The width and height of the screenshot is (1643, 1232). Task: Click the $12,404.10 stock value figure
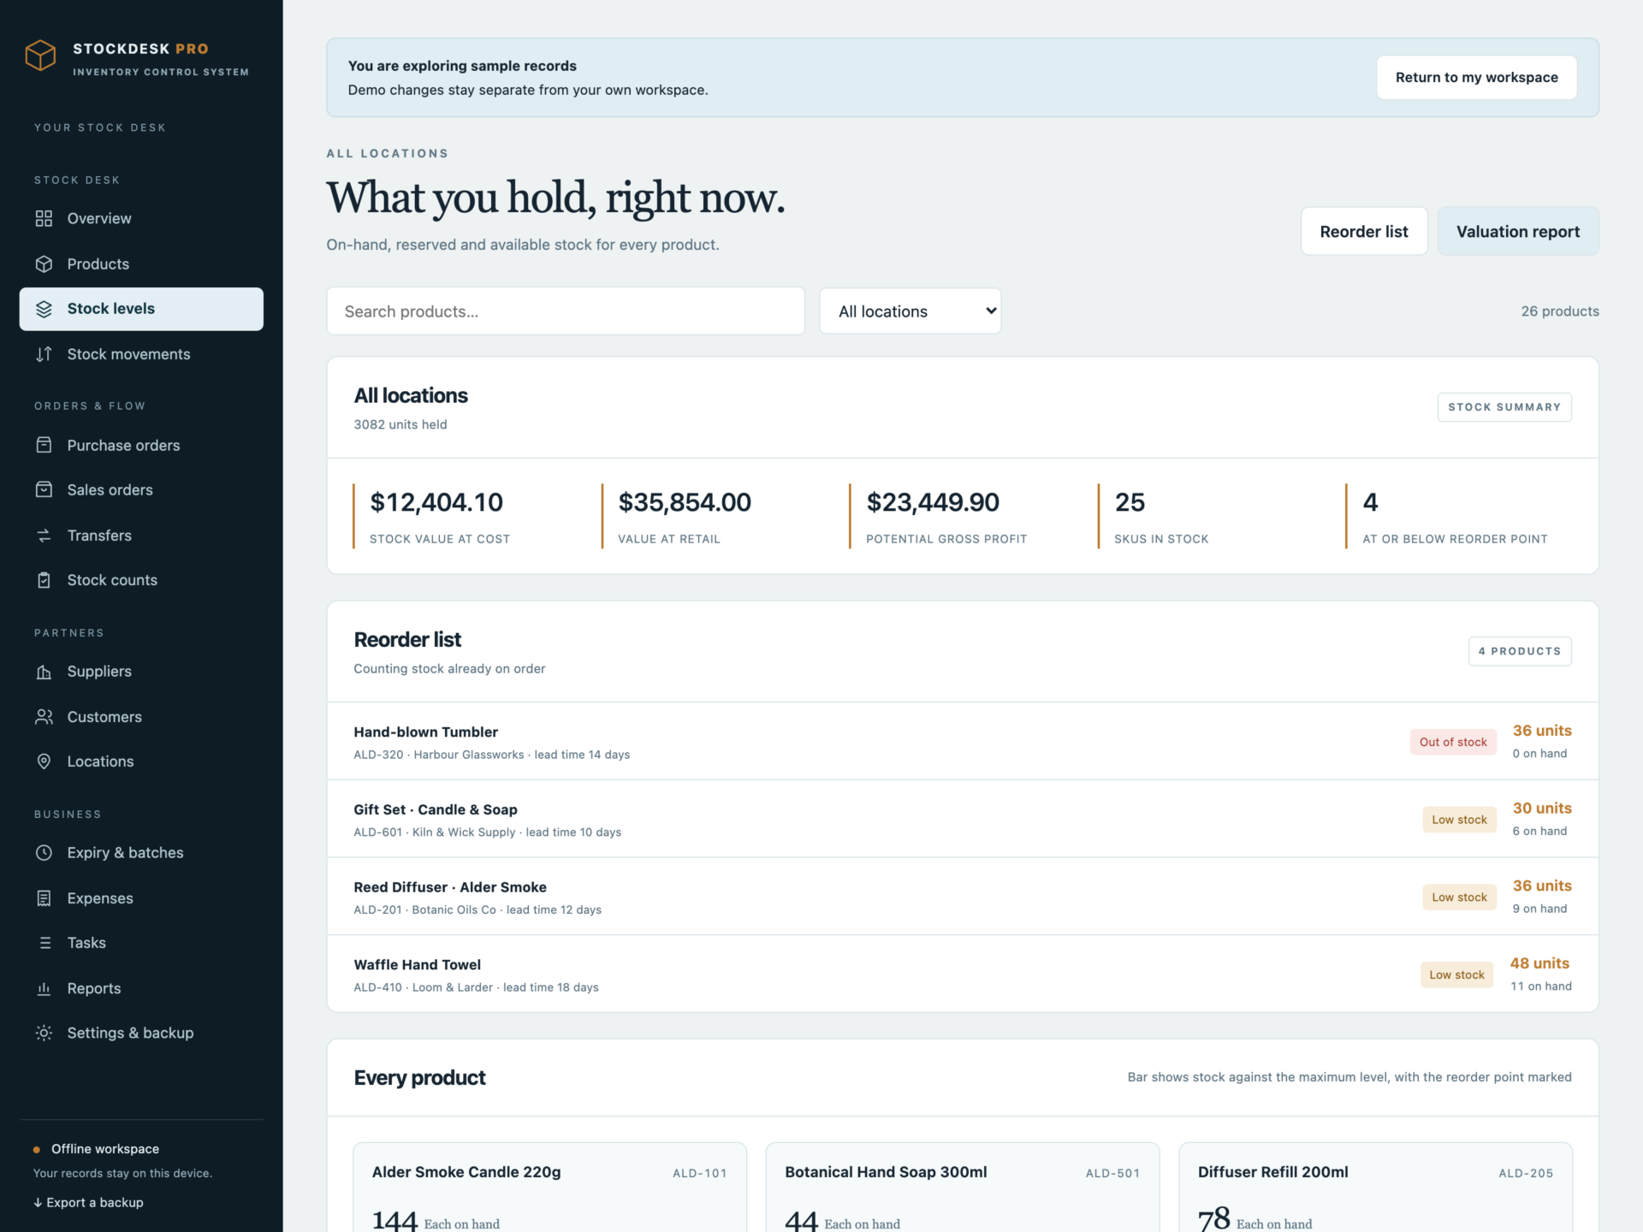point(436,502)
